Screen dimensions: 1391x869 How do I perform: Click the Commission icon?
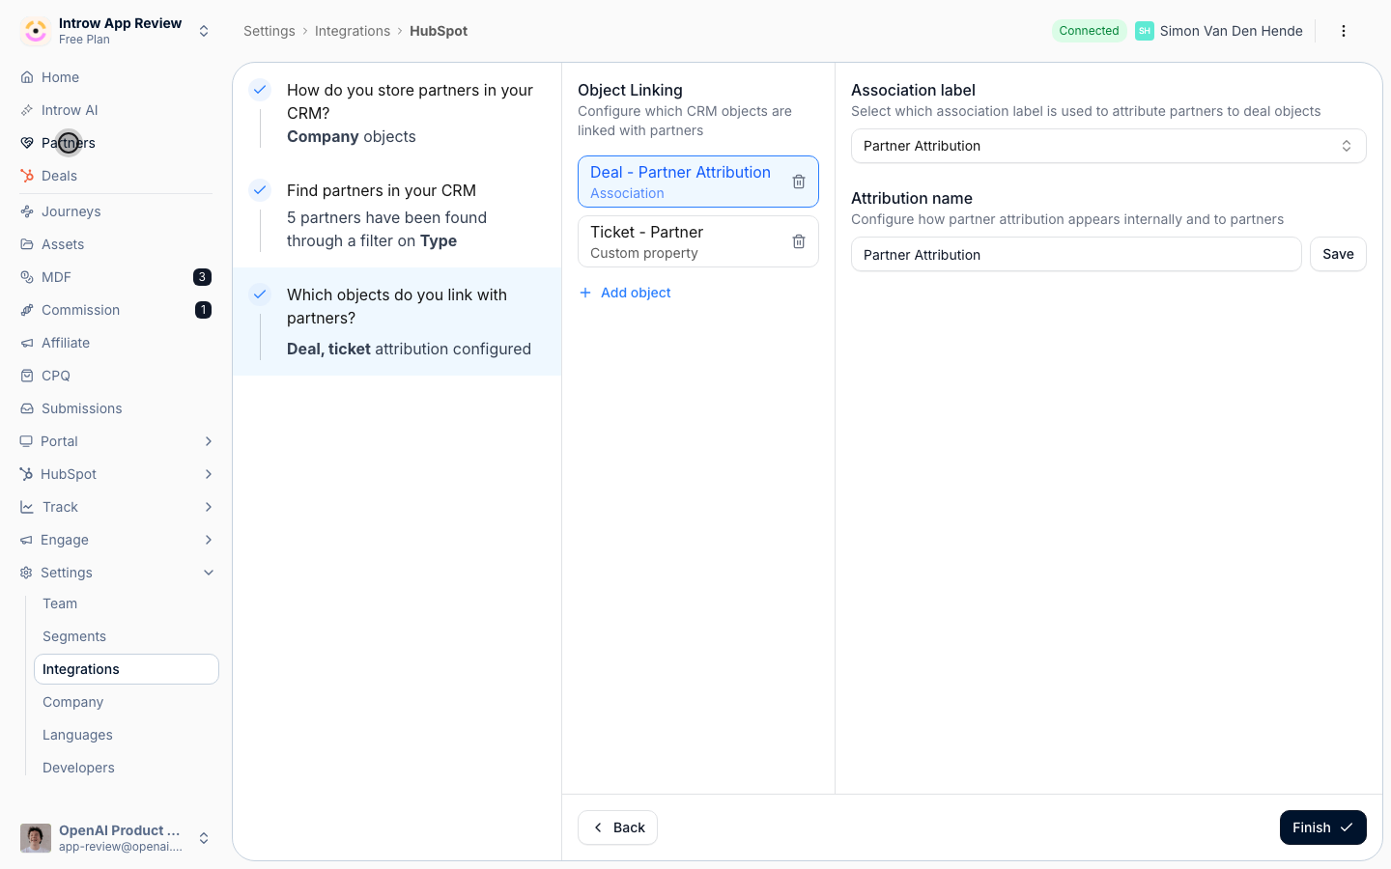[x=27, y=310]
